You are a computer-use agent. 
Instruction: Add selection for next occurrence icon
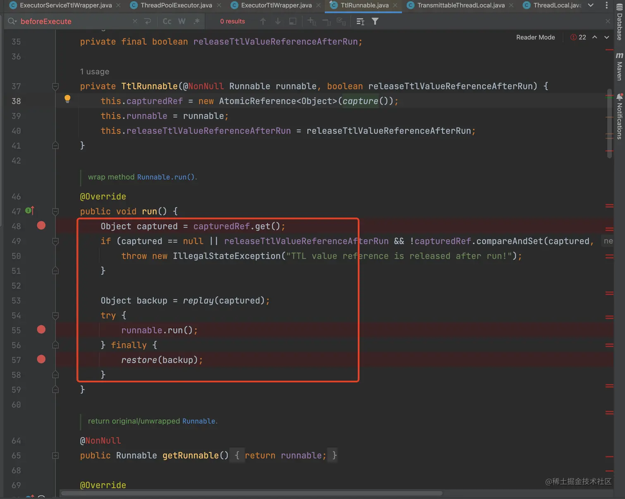coord(312,21)
